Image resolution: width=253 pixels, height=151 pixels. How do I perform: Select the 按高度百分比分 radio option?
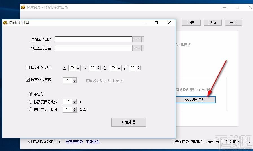click(30, 102)
